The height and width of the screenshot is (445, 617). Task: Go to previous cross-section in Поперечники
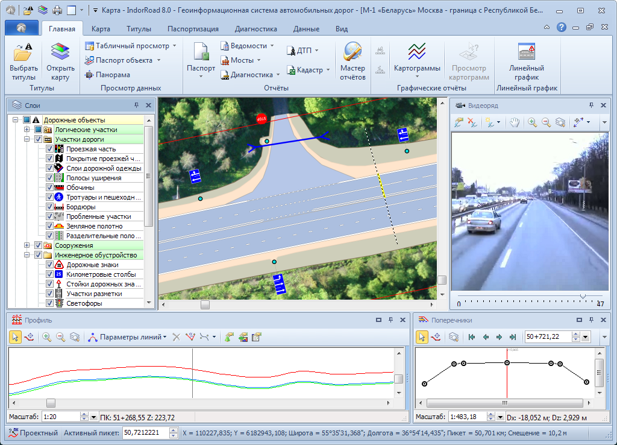pos(486,337)
